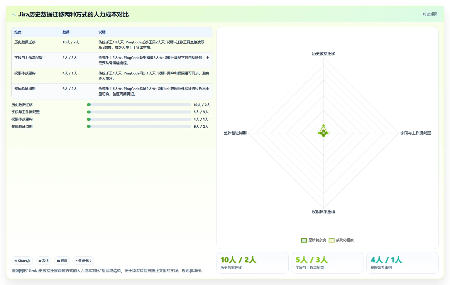Viewport: 450px width, 285px height.
Task: Toggle the 系统化程度 legend swatch
Action: click(331, 240)
